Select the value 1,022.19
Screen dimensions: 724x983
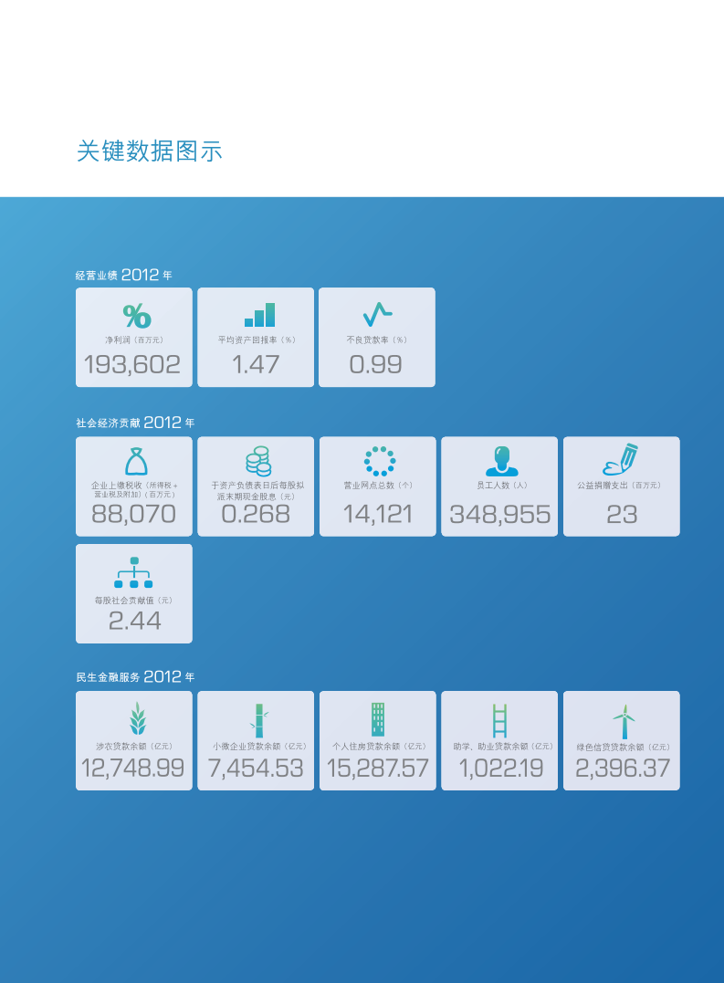[x=501, y=769]
